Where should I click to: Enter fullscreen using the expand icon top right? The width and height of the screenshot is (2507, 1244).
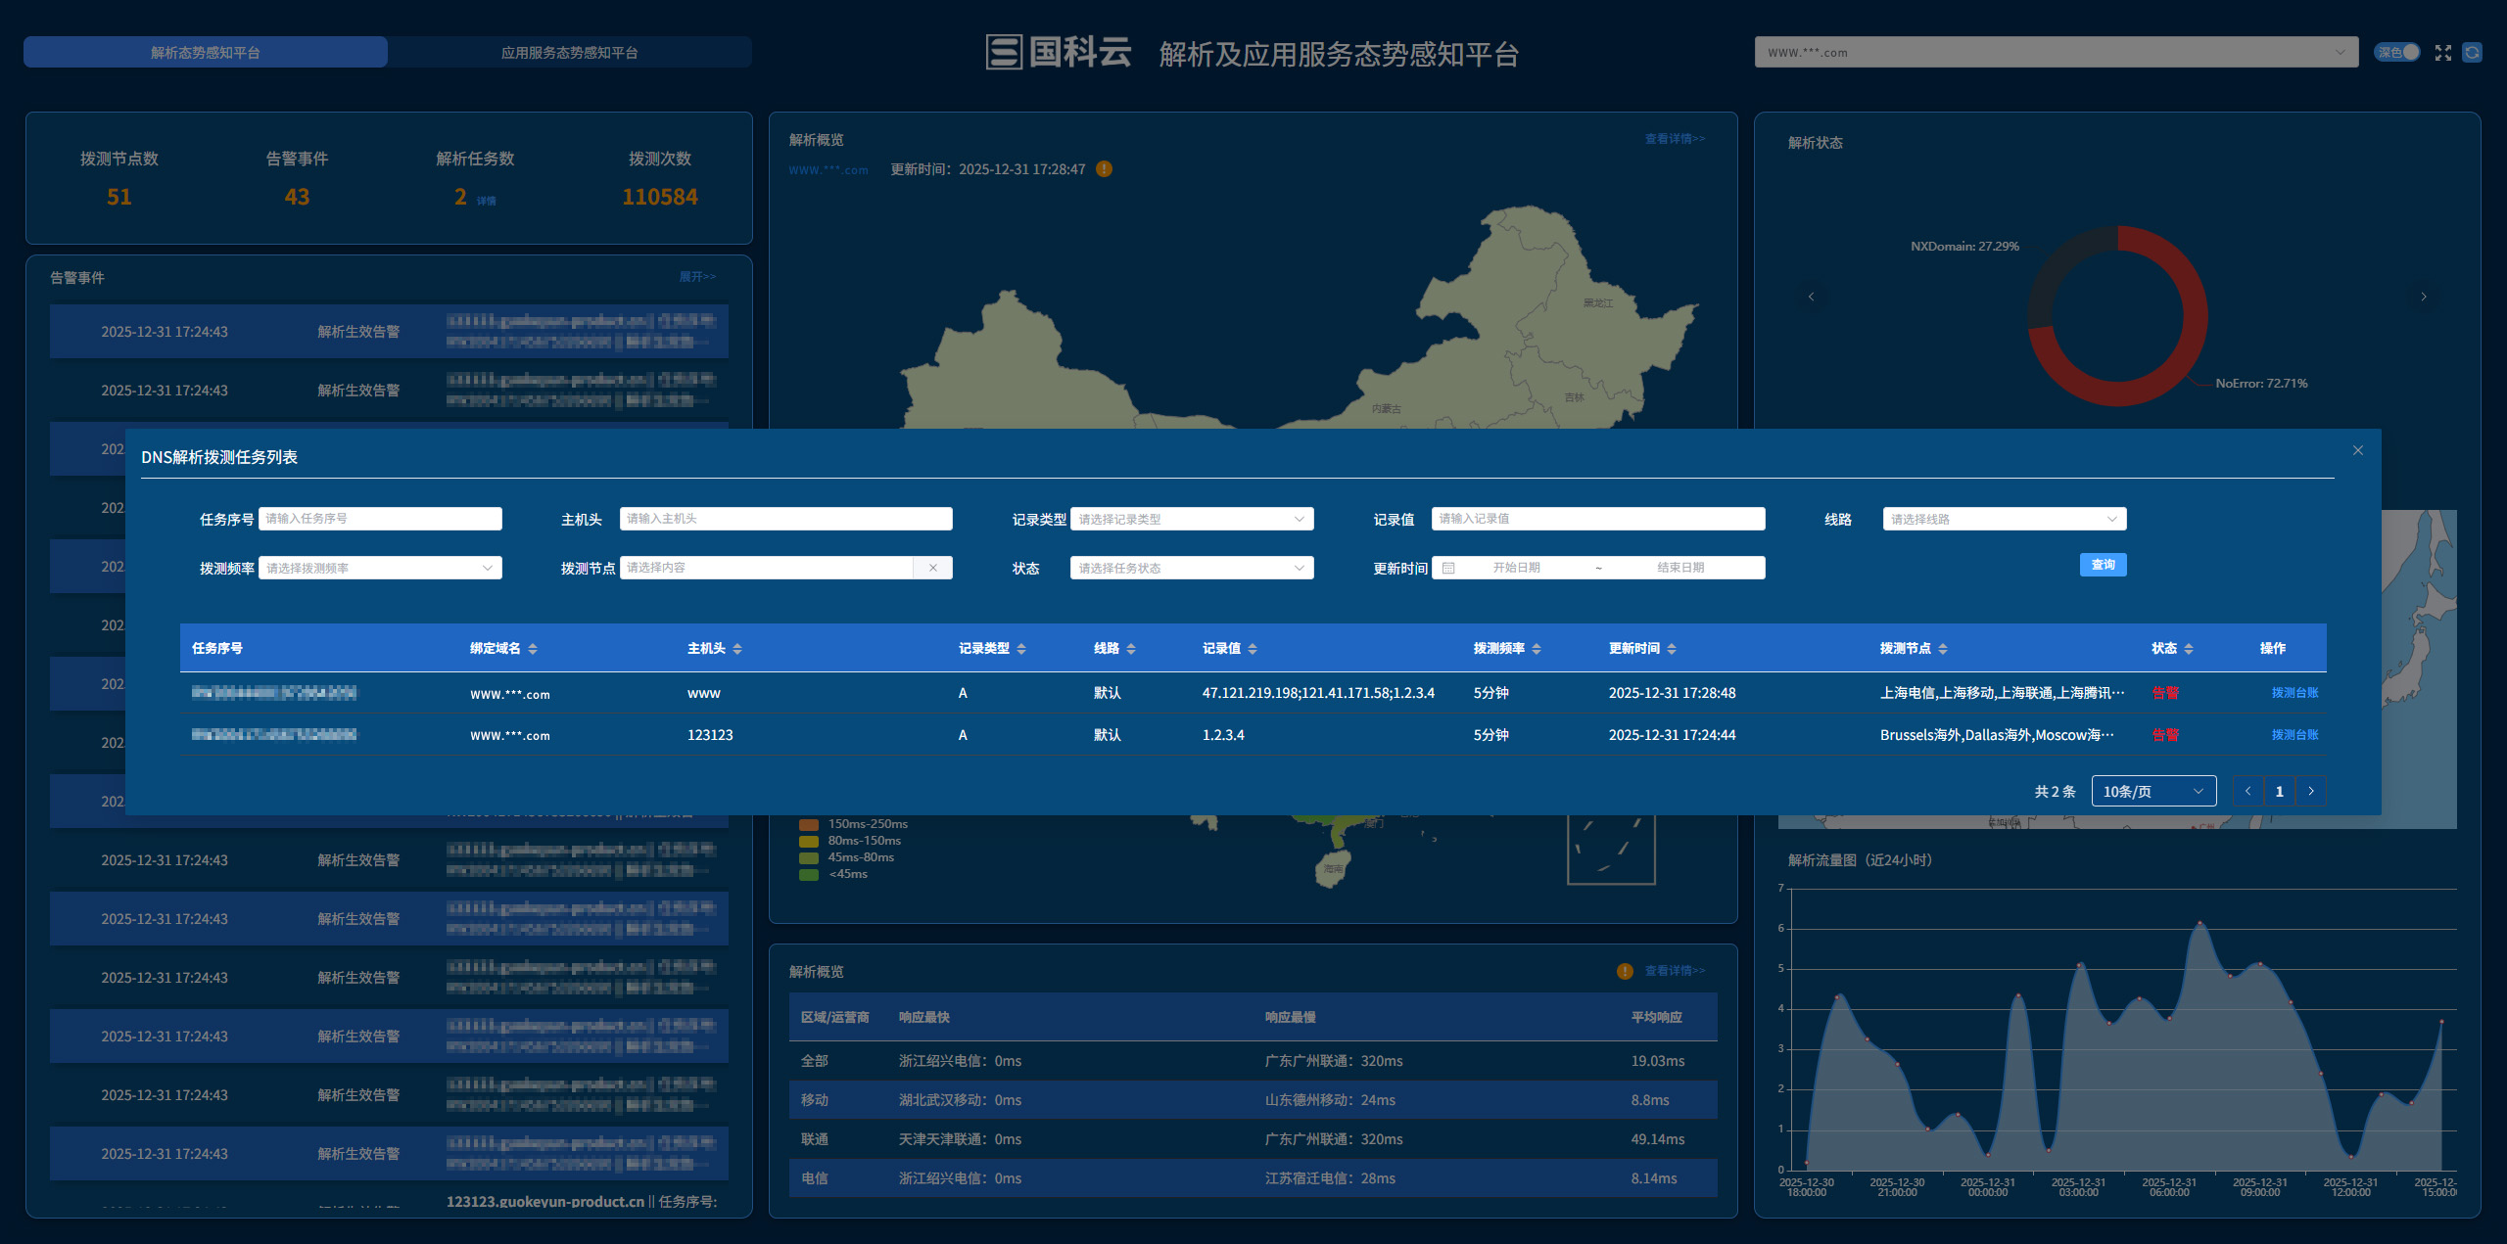coord(2442,52)
